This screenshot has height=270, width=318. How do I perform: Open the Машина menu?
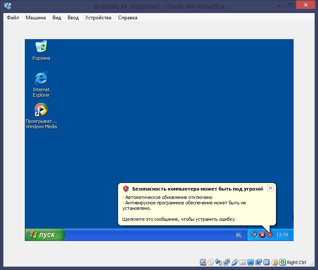[36, 18]
